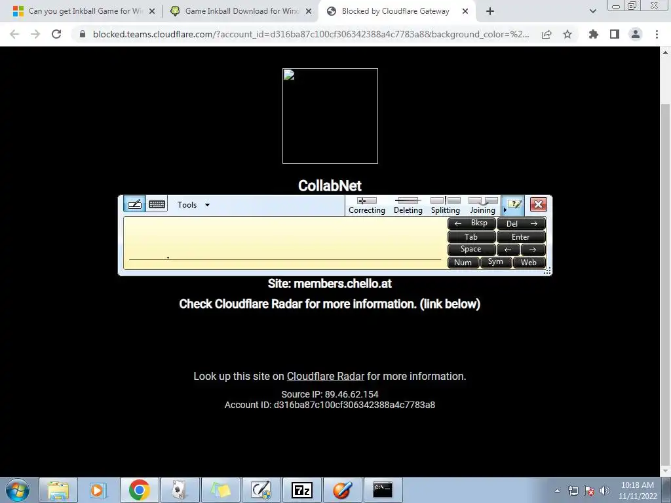Open Chrome extensions puzzle icon
Viewport: 671px width, 503px height.
(x=594, y=34)
